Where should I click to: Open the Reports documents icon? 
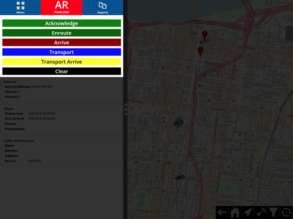coord(102,7)
